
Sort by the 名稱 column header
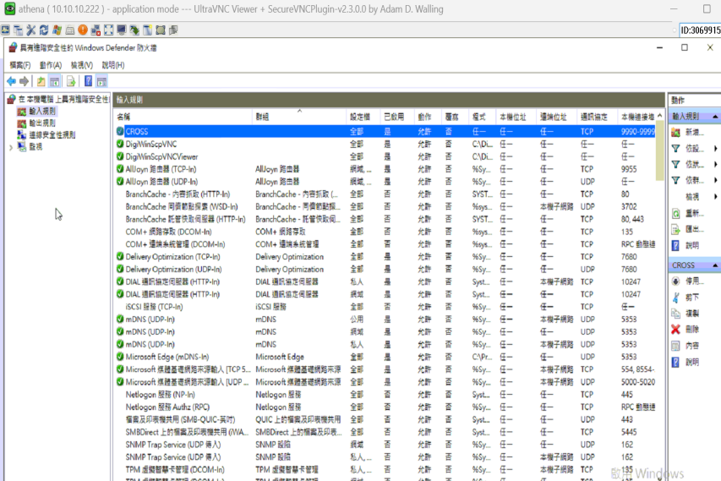183,117
